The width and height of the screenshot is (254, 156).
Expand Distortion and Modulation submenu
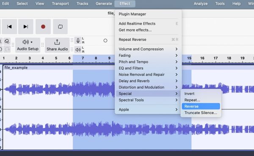pyautogui.click(x=148, y=87)
